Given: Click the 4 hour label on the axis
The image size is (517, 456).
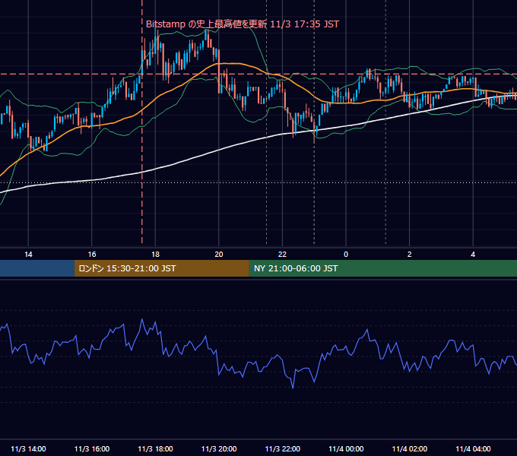Looking at the screenshot, I should [x=473, y=255].
